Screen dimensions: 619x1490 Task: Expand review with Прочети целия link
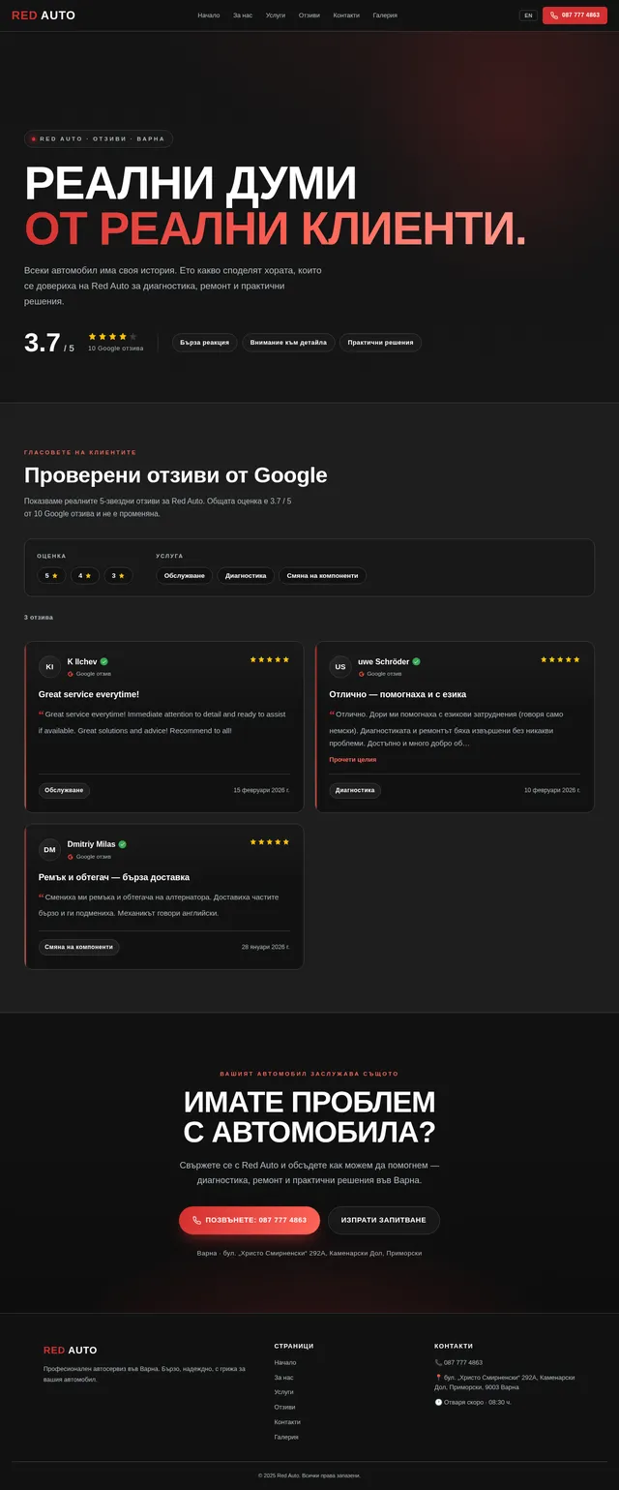[353, 759]
